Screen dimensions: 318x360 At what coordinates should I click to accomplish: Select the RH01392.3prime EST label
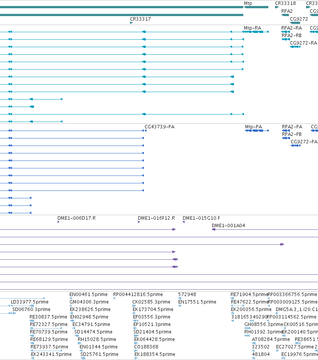[x=263, y=332]
